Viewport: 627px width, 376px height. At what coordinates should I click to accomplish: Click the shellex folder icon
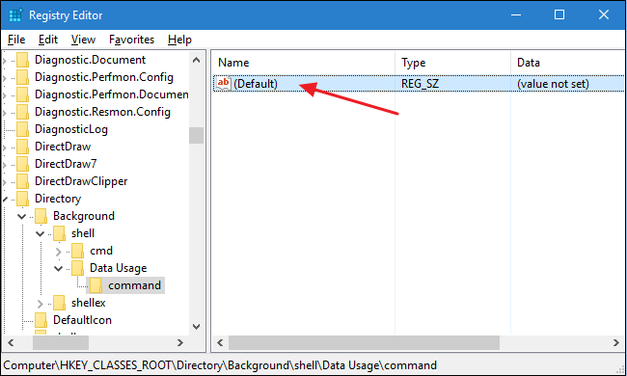point(59,303)
